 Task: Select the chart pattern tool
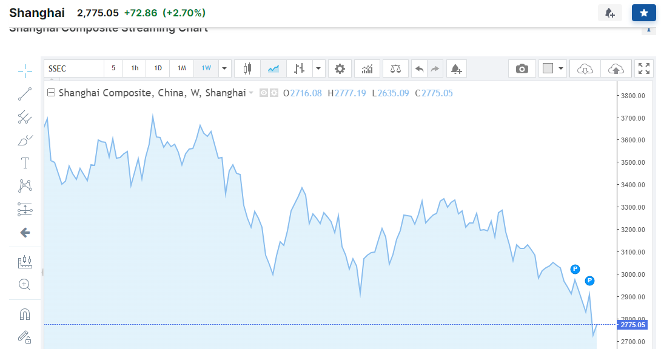tap(25, 185)
